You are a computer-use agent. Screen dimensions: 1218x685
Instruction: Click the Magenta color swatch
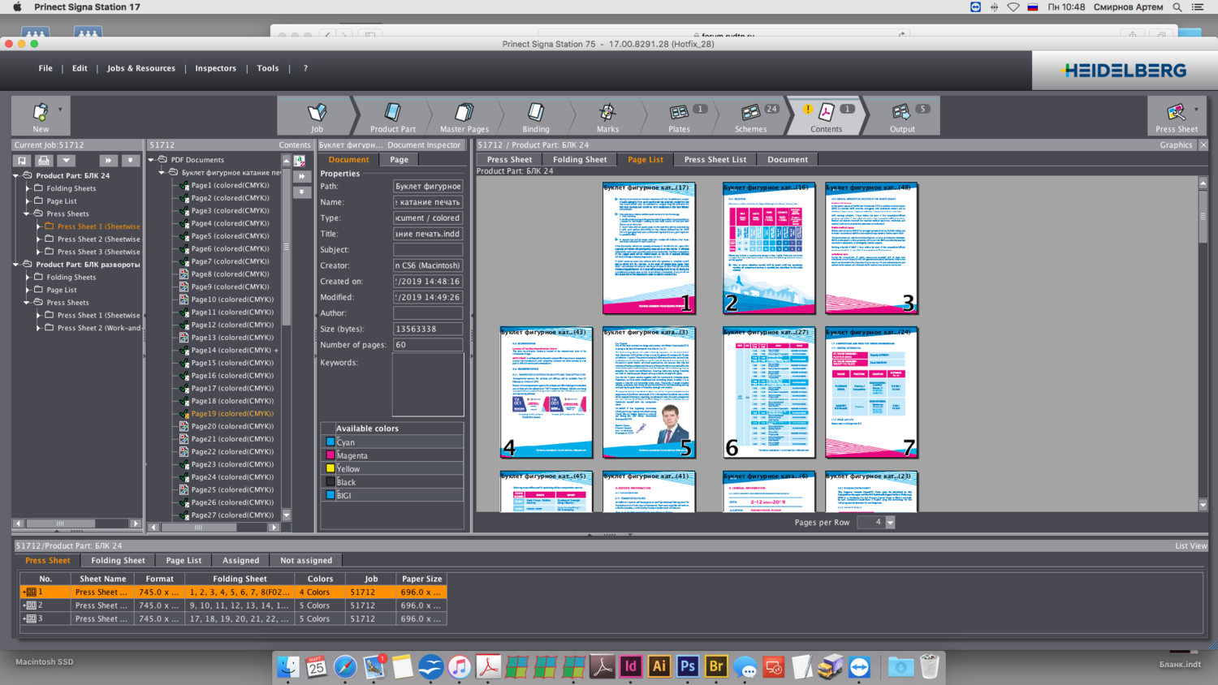(330, 455)
